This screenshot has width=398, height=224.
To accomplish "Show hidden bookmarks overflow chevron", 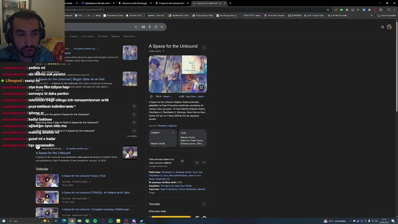I will [x=371, y=15].
